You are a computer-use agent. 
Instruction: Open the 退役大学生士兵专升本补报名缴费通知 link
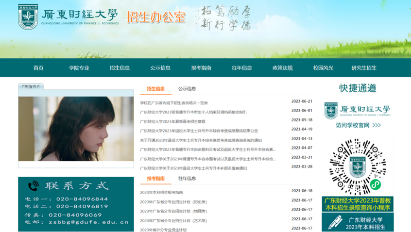point(193,168)
